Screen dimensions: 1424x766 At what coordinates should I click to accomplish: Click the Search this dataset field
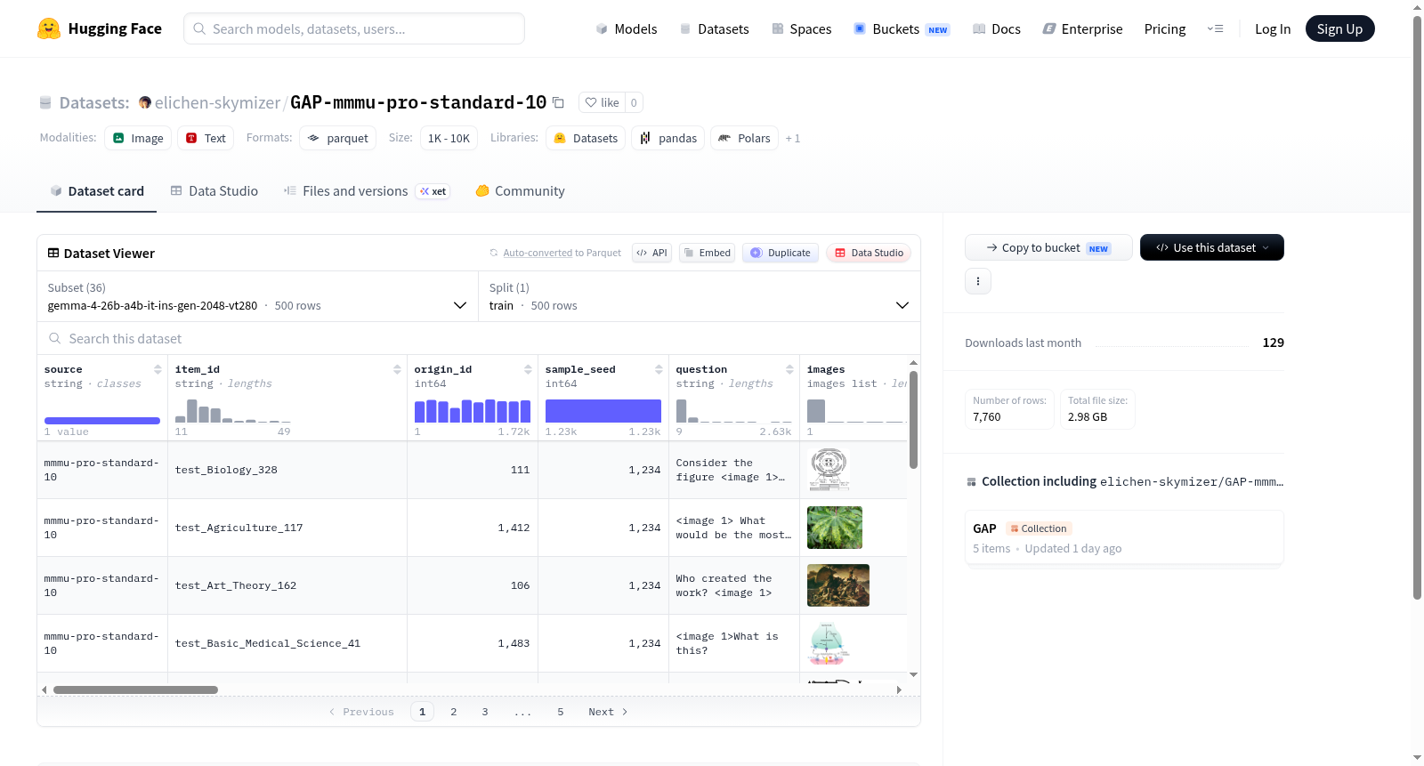(479, 338)
